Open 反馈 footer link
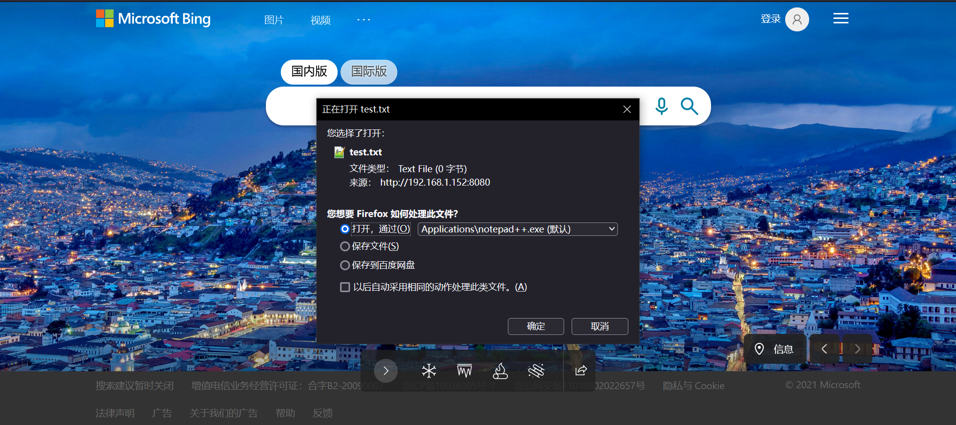 (x=323, y=413)
